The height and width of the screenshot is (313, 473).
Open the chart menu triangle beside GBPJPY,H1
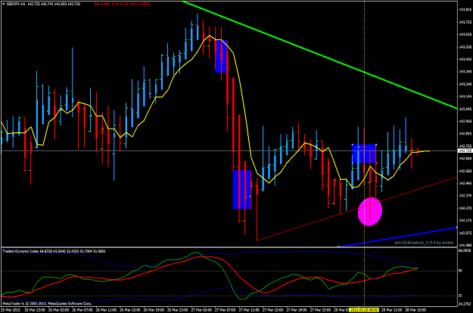click(x=3, y=4)
